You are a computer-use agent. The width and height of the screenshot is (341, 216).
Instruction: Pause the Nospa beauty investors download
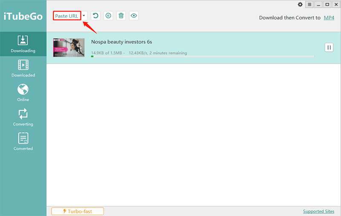tap(329, 48)
